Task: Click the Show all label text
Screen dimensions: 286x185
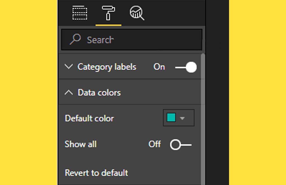Action: [81, 144]
